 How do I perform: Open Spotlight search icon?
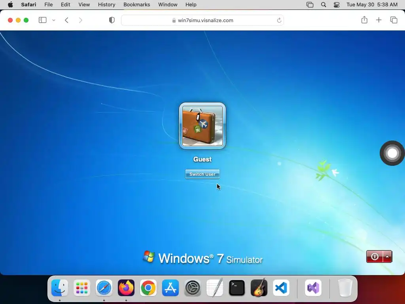coord(324,5)
